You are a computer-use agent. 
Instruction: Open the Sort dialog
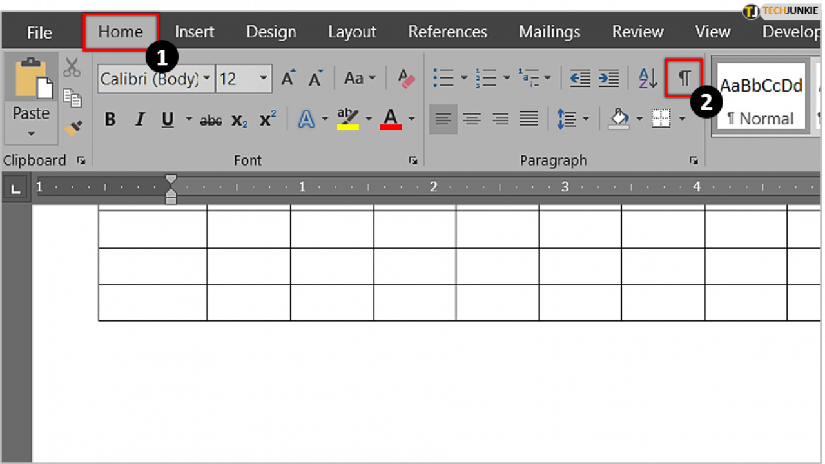[646, 78]
